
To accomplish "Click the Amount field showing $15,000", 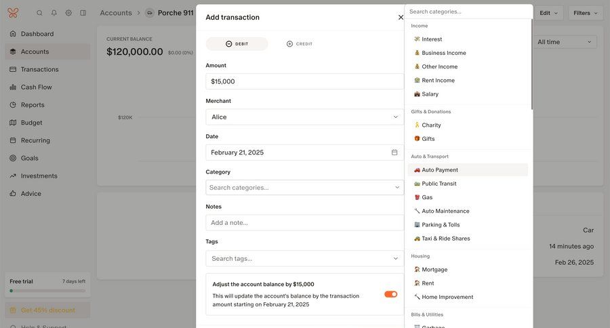I will tap(304, 81).
